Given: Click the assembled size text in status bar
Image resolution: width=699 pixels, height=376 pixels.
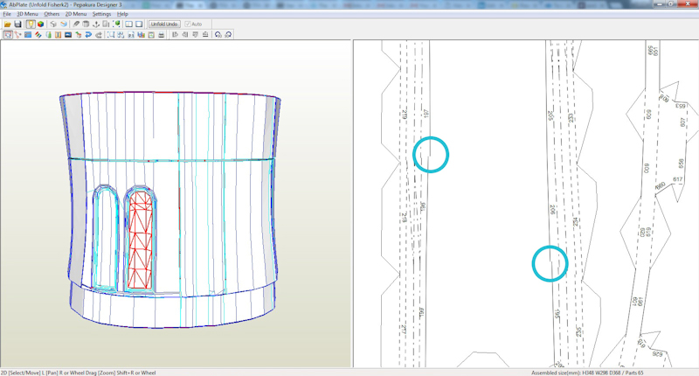Looking at the screenshot, I should click(x=587, y=373).
